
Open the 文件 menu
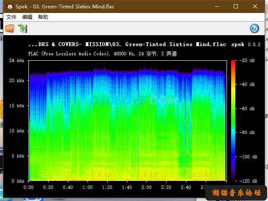tap(11, 17)
